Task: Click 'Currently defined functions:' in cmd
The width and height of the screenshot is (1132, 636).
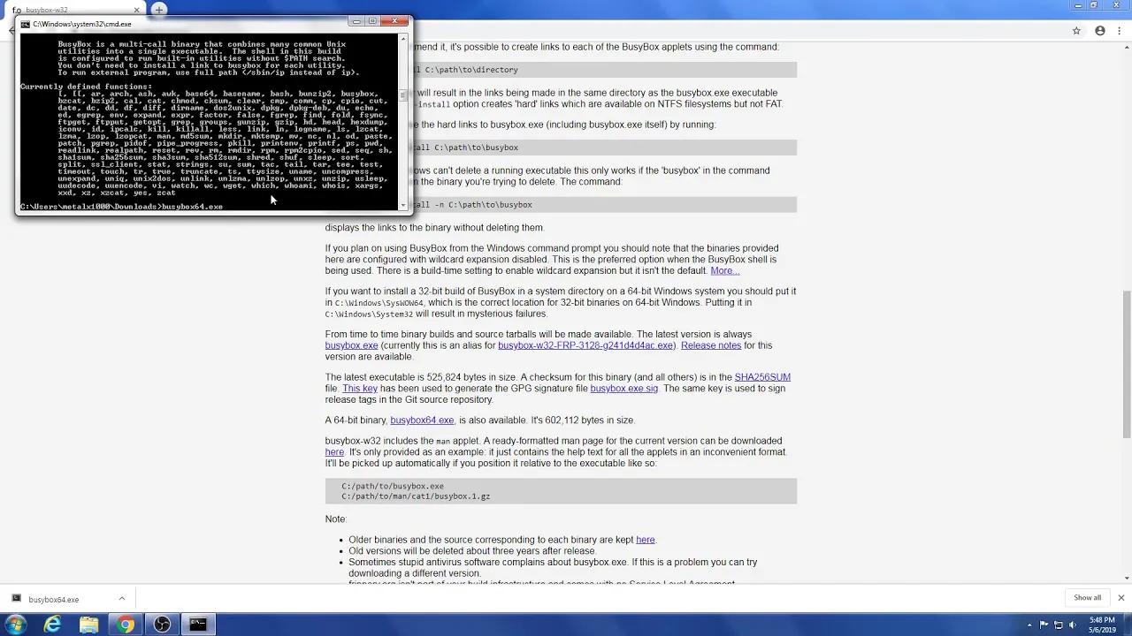Action: coord(86,87)
